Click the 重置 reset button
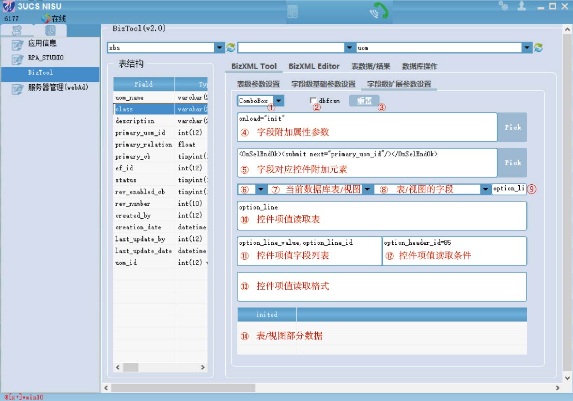 364,101
